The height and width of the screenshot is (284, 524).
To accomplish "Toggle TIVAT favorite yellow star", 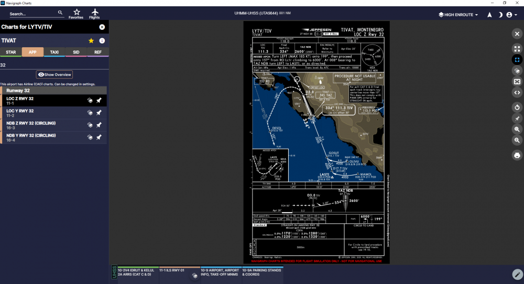I will [x=91, y=41].
